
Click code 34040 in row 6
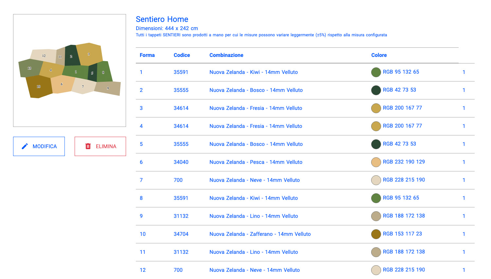[181, 162]
